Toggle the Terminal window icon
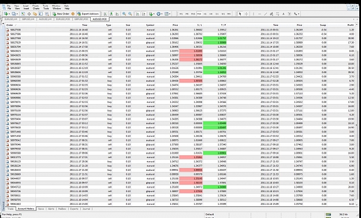The height and width of the screenshot is (218, 361). (x=41, y=14)
